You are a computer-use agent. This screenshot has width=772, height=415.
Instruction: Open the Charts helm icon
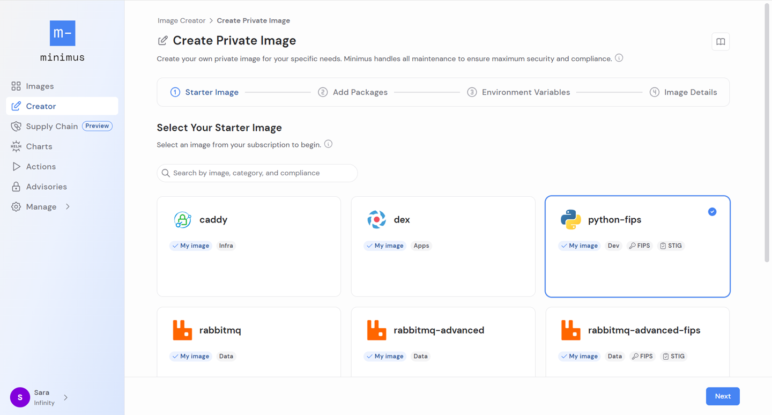click(x=16, y=146)
